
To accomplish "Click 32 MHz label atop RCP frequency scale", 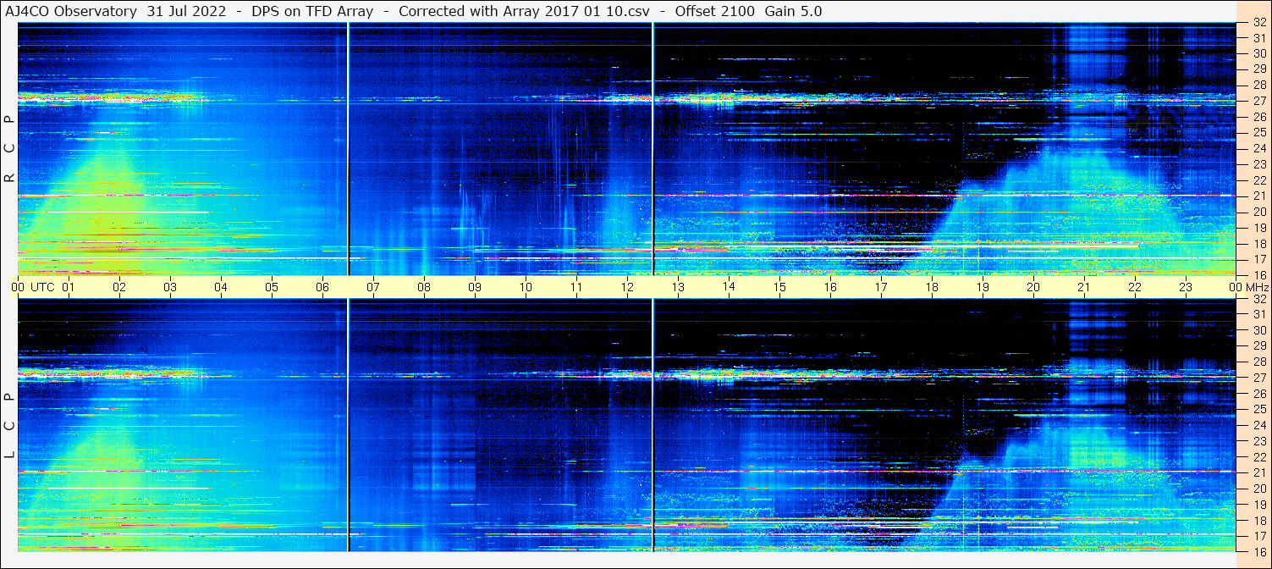I will point(1258,23).
